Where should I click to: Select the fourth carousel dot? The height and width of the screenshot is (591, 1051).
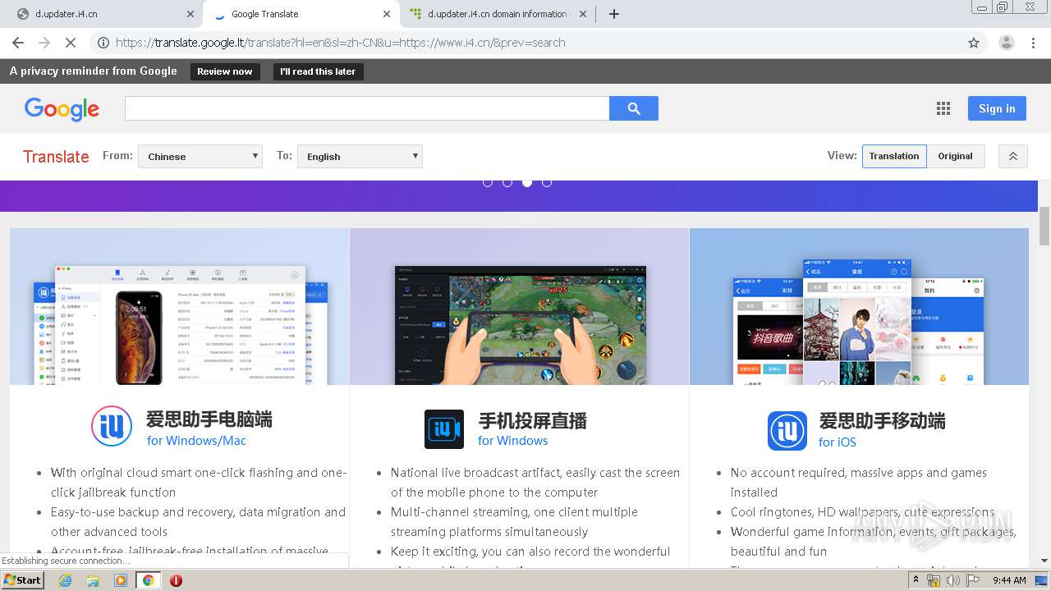(x=547, y=182)
